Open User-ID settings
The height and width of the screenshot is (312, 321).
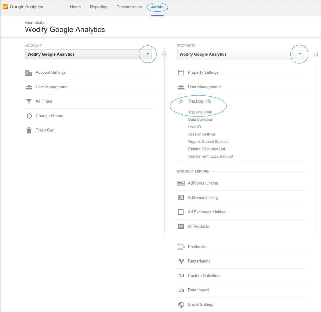tap(195, 127)
